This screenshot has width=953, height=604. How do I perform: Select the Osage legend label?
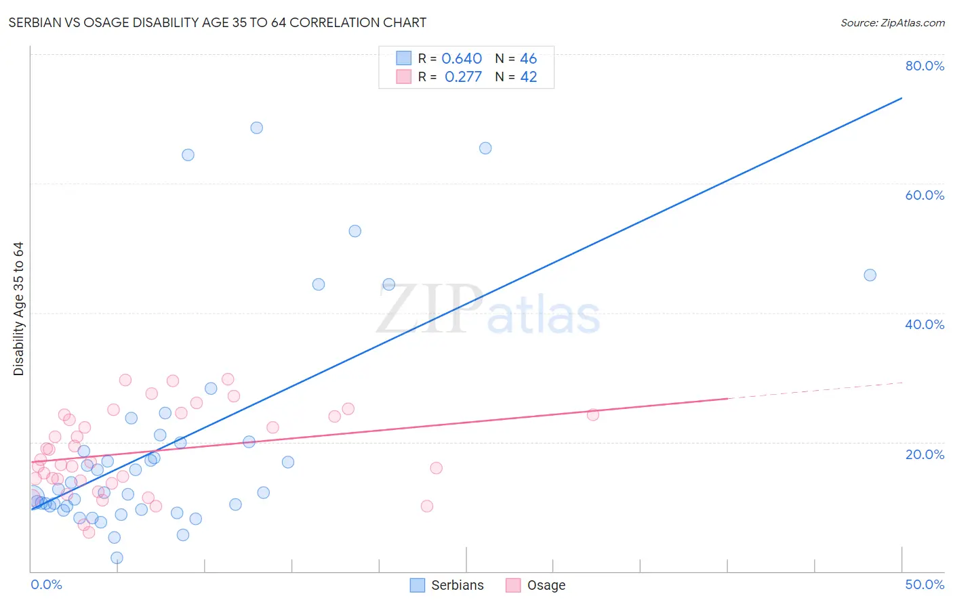click(546, 585)
